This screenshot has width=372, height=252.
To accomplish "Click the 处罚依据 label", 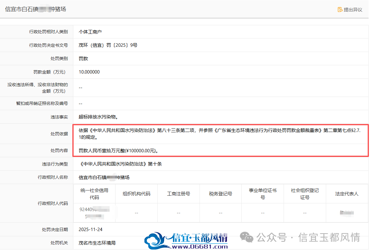I will tap(59, 134).
